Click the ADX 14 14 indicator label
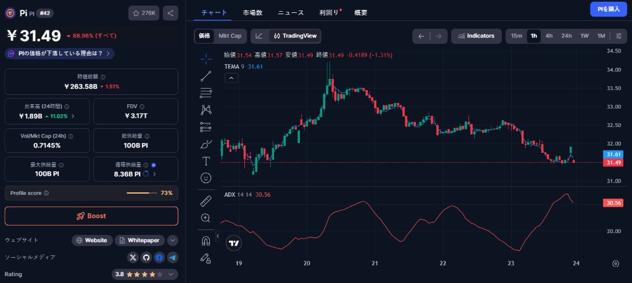This screenshot has height=283, width=632. click(238, 194)
